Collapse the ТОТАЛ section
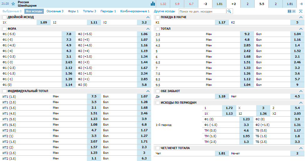The image size is (305, 161). coord(301,29)
